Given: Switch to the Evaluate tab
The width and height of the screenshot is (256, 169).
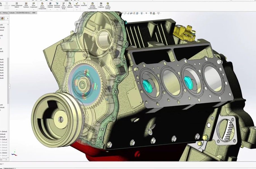Looking at the screenshot, I should [x=12, y=13].
